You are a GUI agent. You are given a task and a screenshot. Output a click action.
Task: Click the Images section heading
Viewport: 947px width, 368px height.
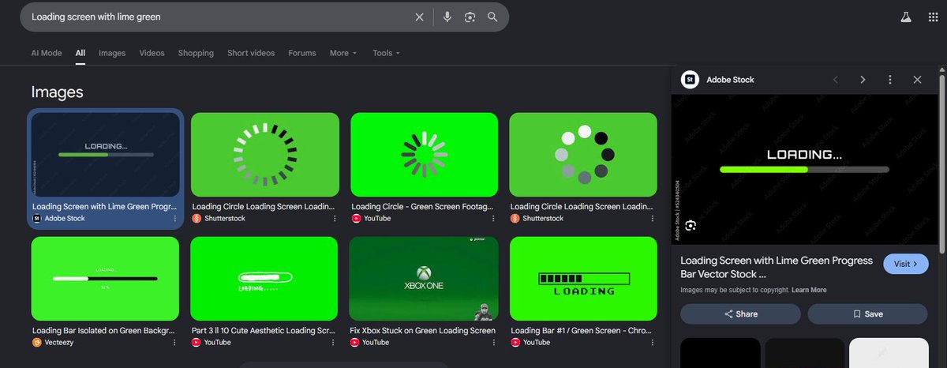[57, 92]
